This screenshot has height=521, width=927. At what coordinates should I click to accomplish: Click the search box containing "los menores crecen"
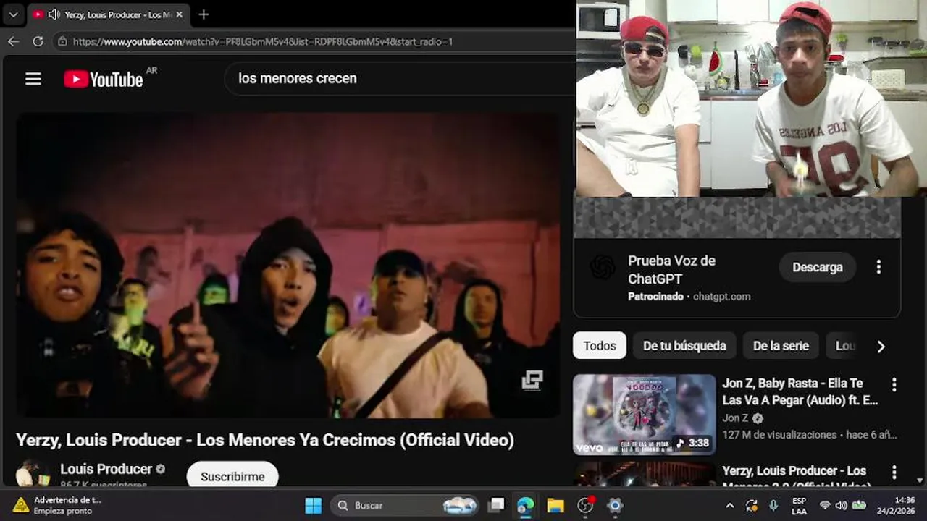point(400,78)
